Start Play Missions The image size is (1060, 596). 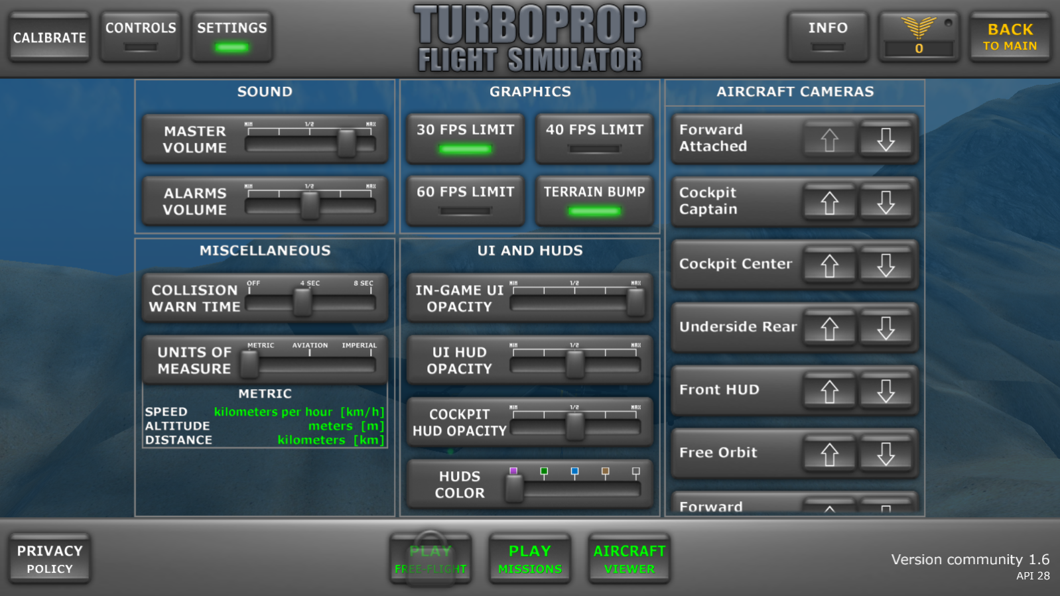pos(530,559)
